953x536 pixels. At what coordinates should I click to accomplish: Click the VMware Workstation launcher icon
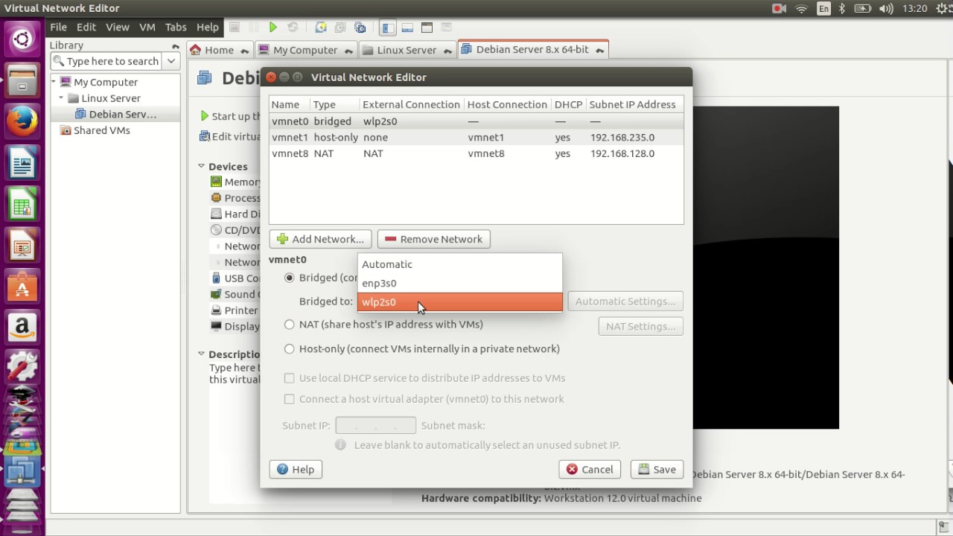point(22,470)
